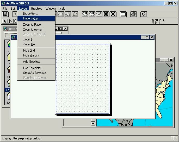
Task: Click the dotted layout page area
Action: coord(83,79)
